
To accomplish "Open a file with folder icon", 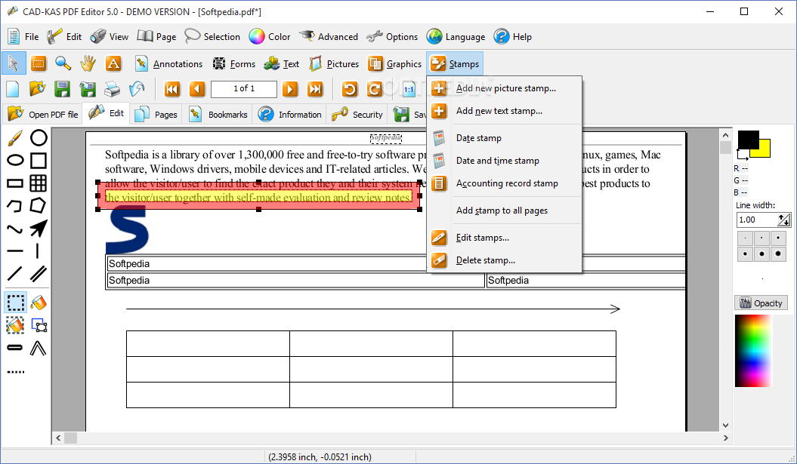I will [x=37, y=89].
